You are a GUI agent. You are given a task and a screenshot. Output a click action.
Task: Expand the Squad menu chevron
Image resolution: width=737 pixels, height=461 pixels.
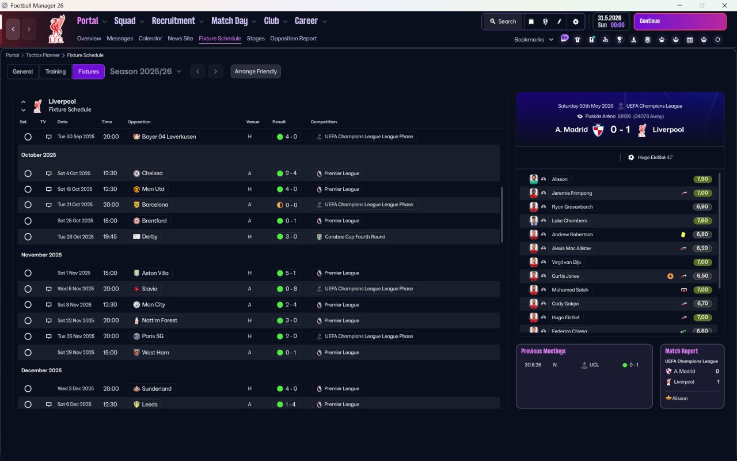[x=142, y=21]
